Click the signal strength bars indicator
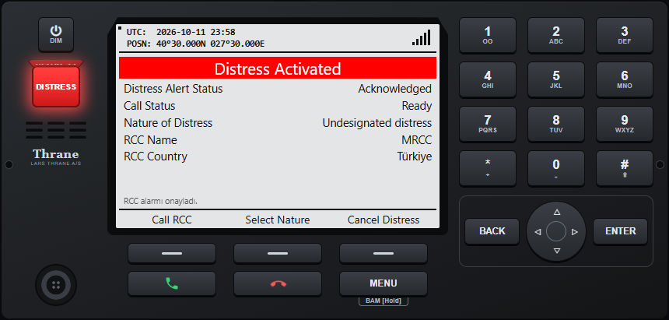 [x=422, y=37]
